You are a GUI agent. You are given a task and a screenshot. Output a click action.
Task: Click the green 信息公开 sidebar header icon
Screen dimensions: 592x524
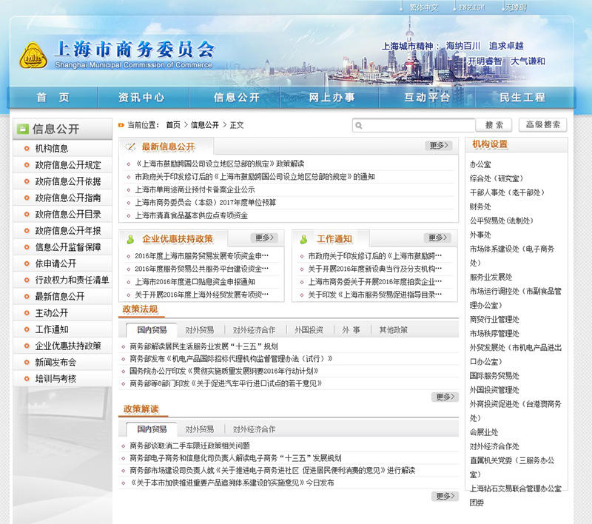tap(23, 129)
